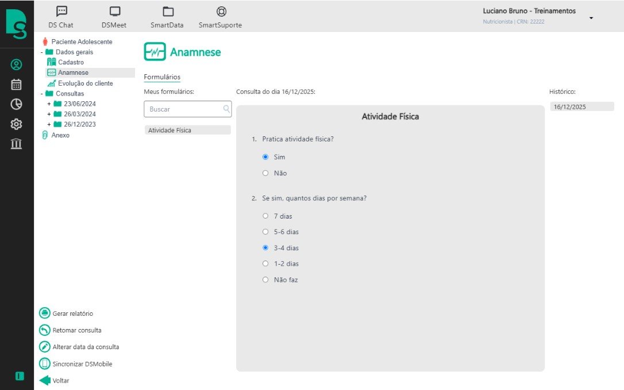Select the Atividade Física form
The image size is (624, 390).
click(187, 130)
